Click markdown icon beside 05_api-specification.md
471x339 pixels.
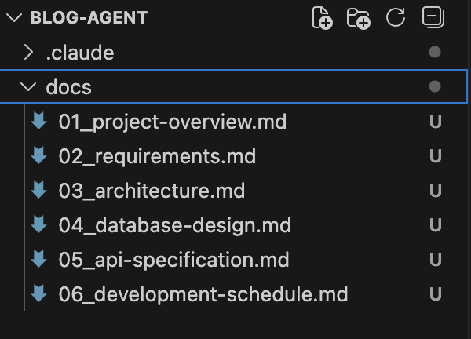click(x=38, y=260)
